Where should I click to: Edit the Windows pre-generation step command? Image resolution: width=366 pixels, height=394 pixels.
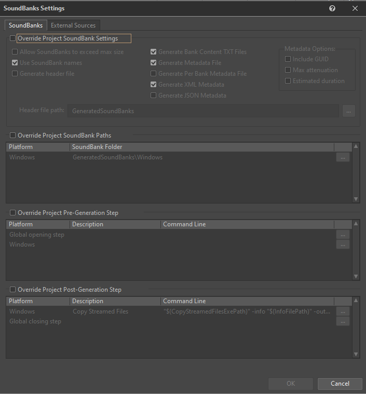click(343, 244)
